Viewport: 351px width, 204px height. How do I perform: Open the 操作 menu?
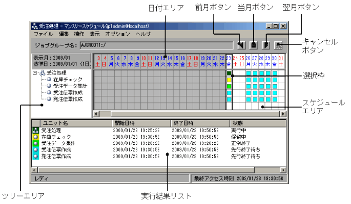pyautogui.click(x=79, y=34)
